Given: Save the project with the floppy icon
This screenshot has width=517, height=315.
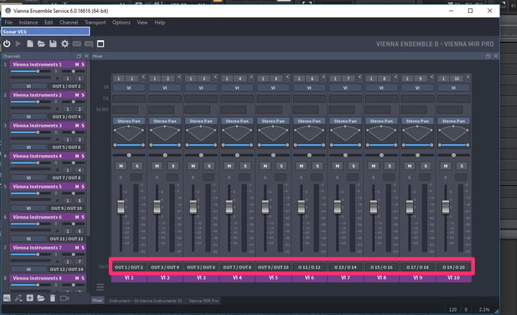Looking at the screenshot, I should tap(53, 43).
